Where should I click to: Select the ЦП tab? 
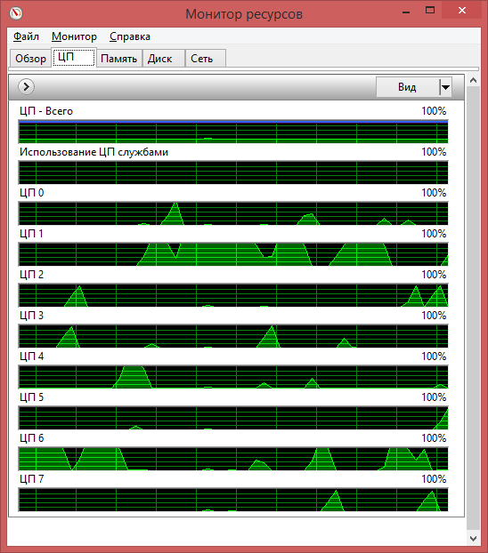point(74,57)
